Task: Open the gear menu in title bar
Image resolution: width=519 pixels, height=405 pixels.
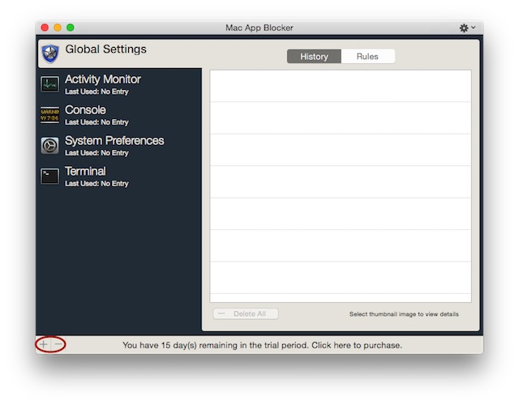Action: point(466,28)
